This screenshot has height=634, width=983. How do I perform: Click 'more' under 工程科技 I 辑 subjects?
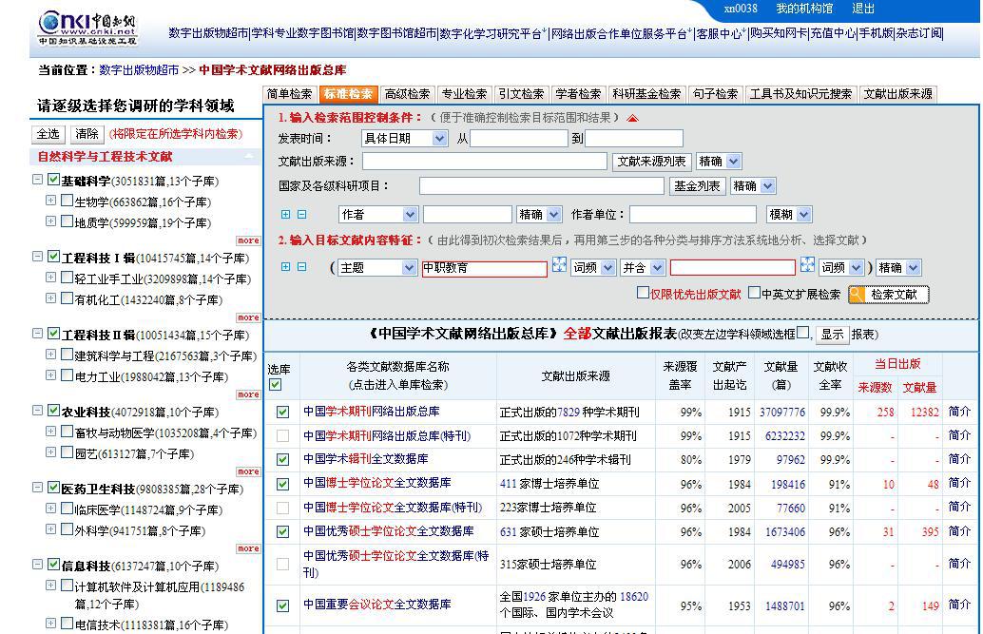(x=248, y=317)
